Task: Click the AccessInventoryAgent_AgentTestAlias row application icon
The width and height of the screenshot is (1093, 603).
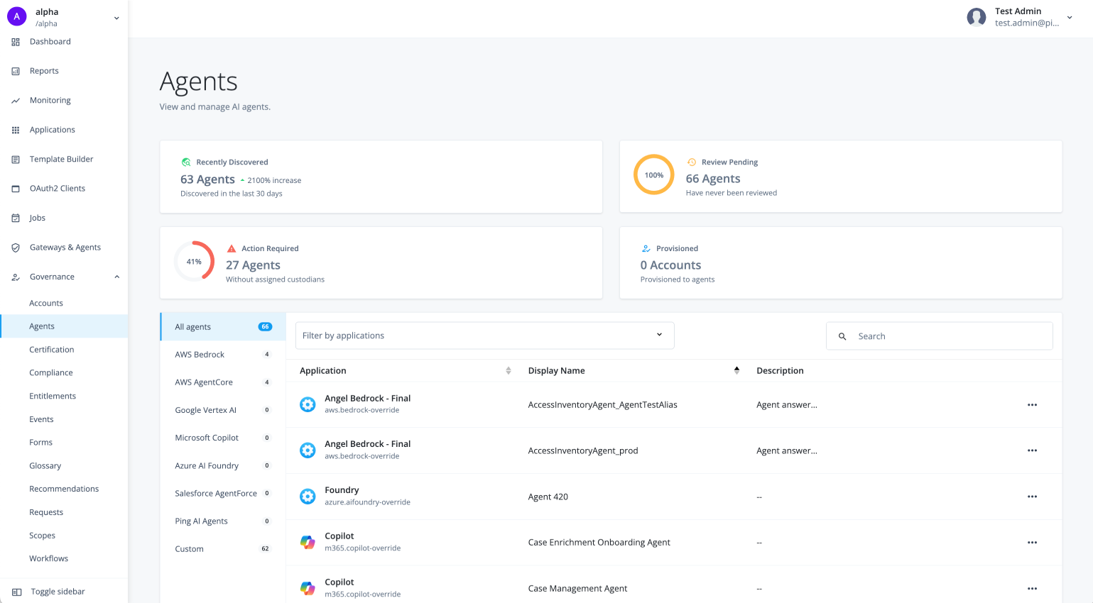Action: coord(308,404)
